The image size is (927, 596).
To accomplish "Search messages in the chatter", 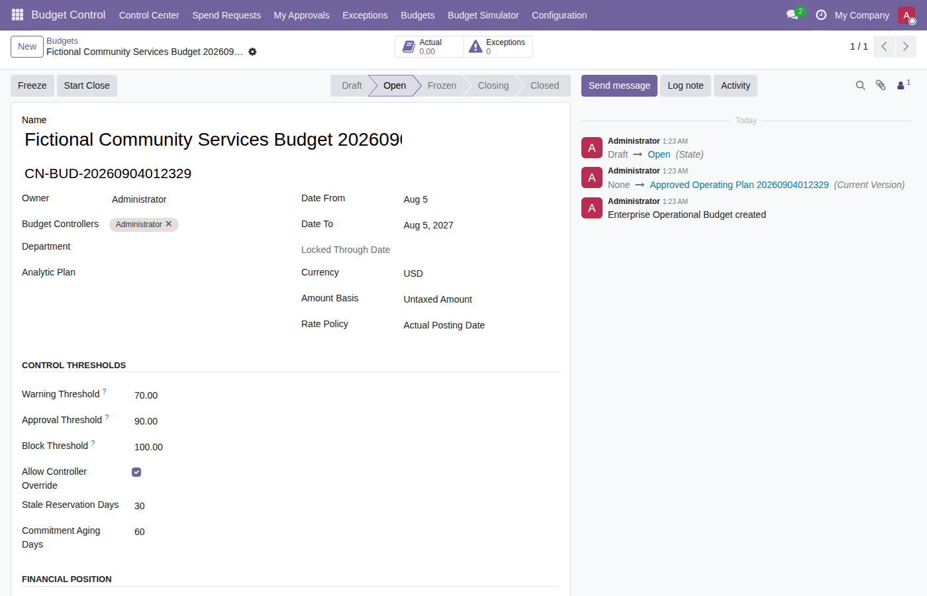I will click(860, 85).
